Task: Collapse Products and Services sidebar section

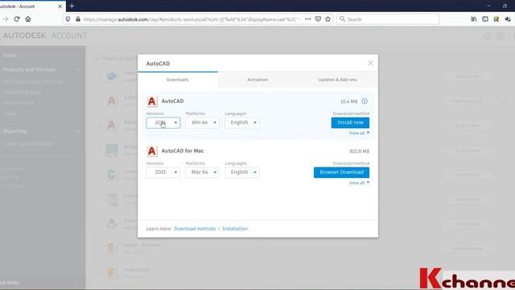Action: [x=78, y=69]
